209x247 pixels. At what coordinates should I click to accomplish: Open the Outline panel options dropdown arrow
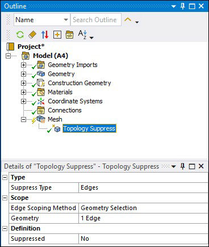[x=173, y=6]
